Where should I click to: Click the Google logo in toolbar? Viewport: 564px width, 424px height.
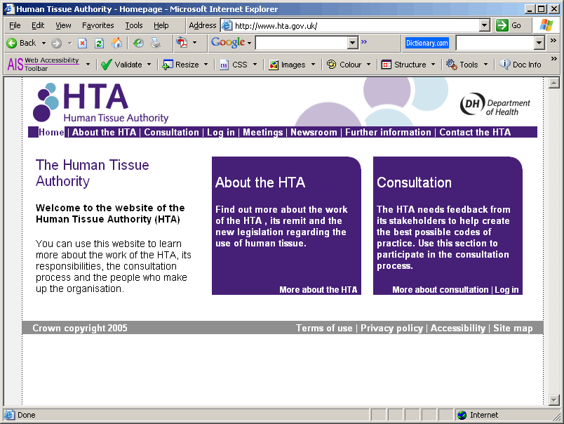coord(228,43)
